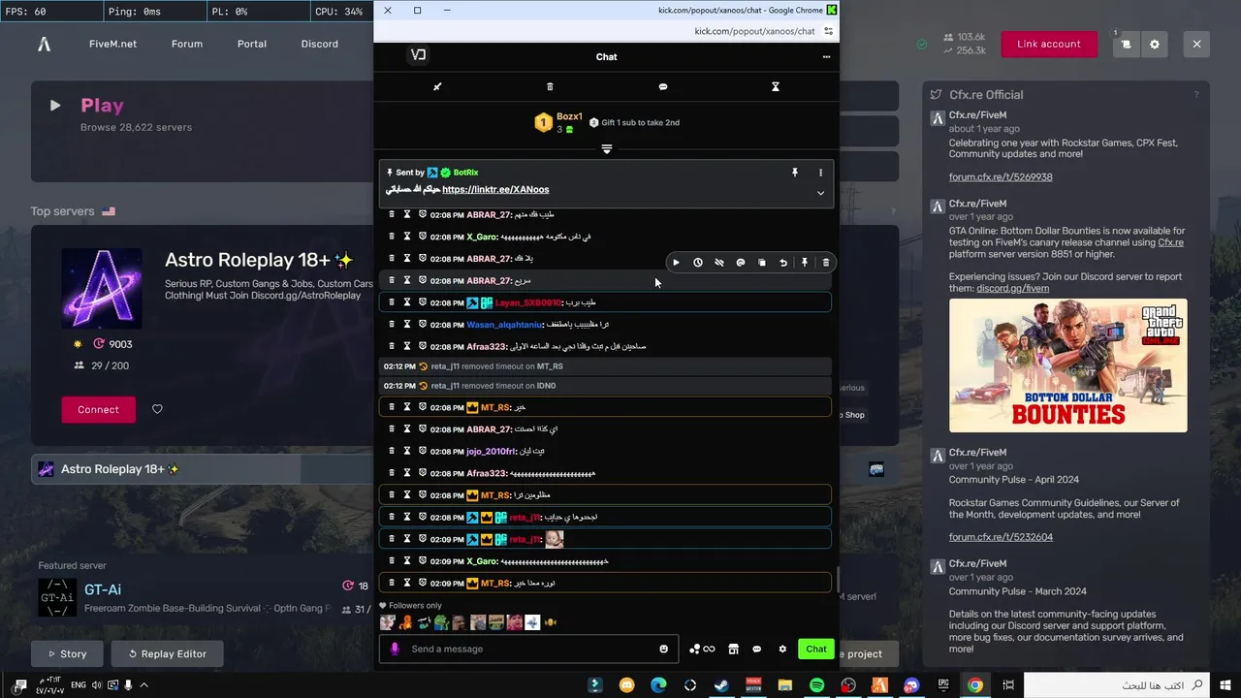The height and width of the screenshot is (698, 1241).
Task: Timeout Afraa323 via hourglass on first message
Action: pos(407,346)
